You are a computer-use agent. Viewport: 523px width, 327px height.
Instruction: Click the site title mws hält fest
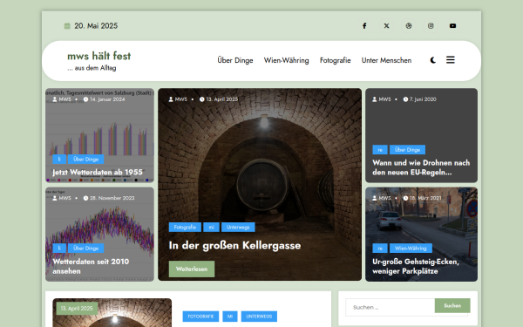coord(99,56)
